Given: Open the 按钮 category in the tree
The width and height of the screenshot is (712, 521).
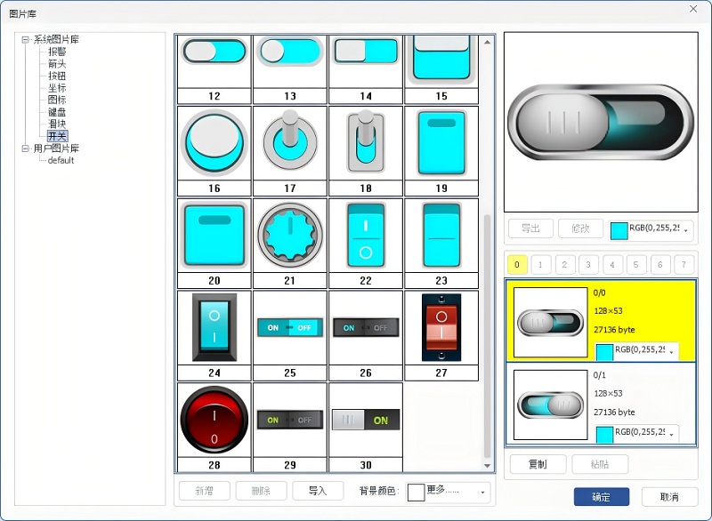Looking at the screenshot, I should pyautogui.click(x=57, y=76).
